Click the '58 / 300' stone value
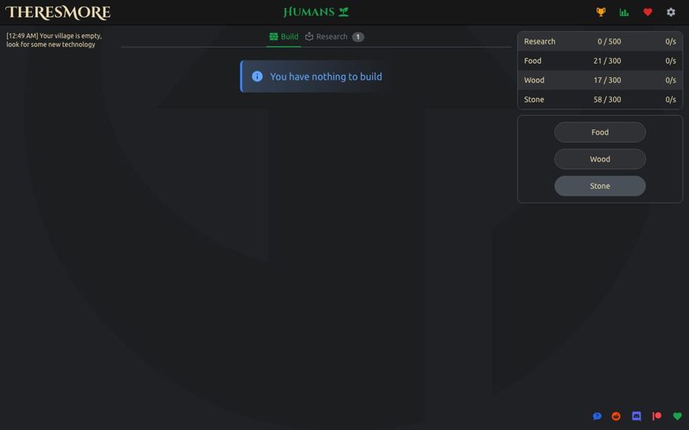 pyautogui.click(x=607, y=99)
